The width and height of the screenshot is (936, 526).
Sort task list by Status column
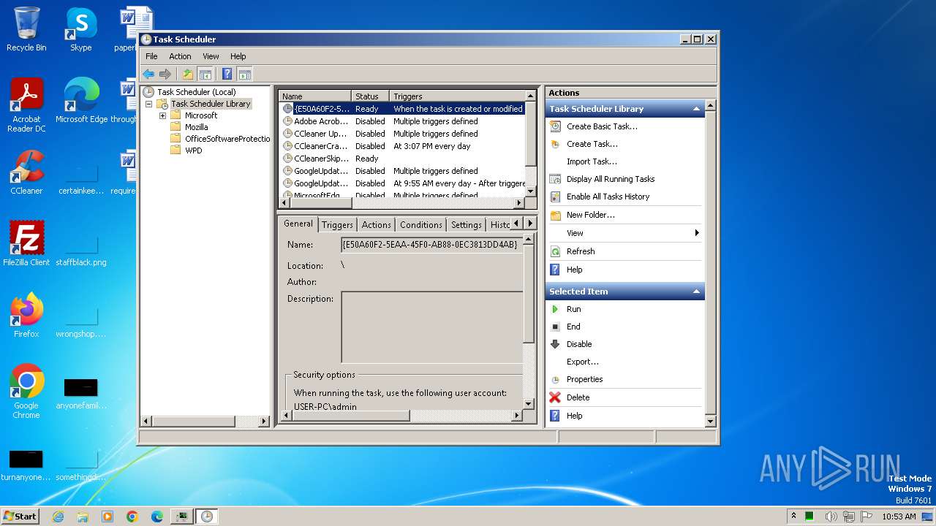371,96
